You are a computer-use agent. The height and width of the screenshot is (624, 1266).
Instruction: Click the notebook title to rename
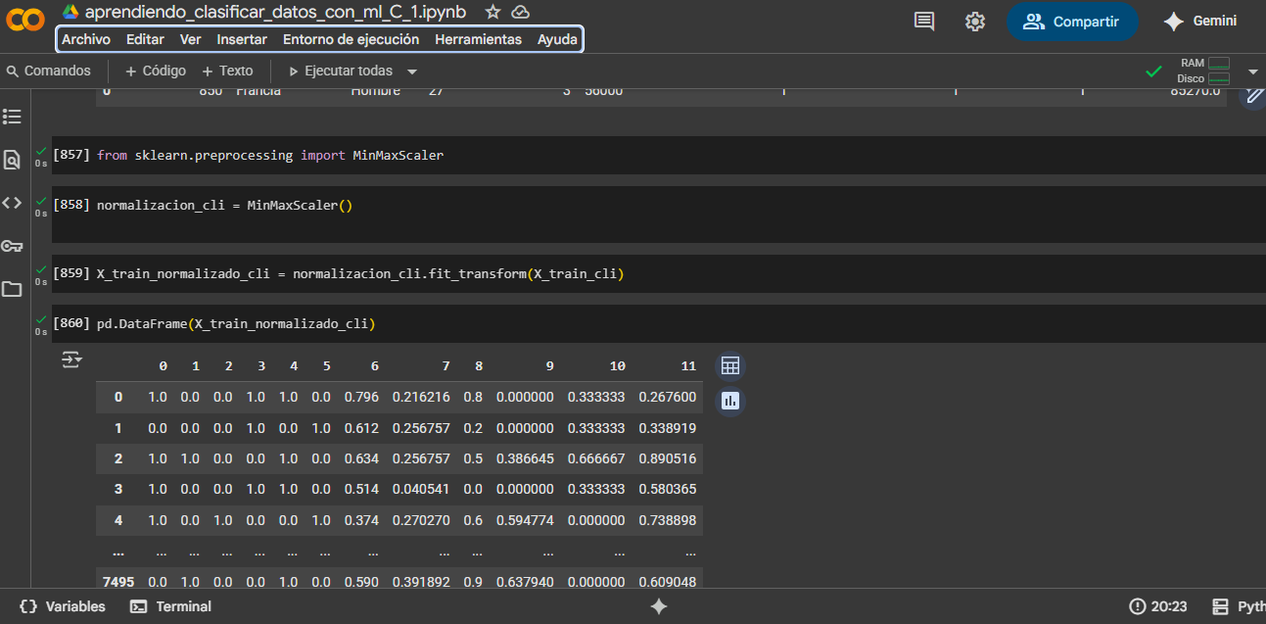[x=276, y=12]
